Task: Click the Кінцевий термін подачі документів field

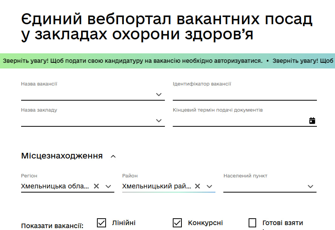Action: 240,121
